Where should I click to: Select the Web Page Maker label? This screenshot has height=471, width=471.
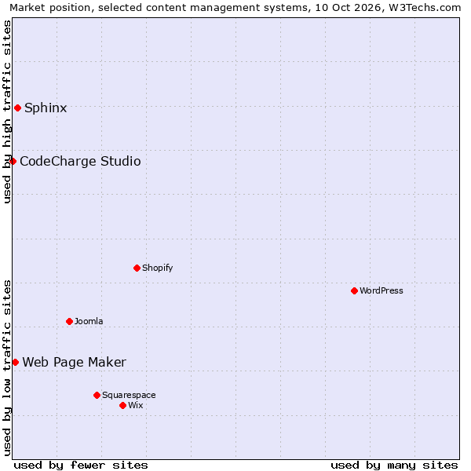click(x=75, y=362)
